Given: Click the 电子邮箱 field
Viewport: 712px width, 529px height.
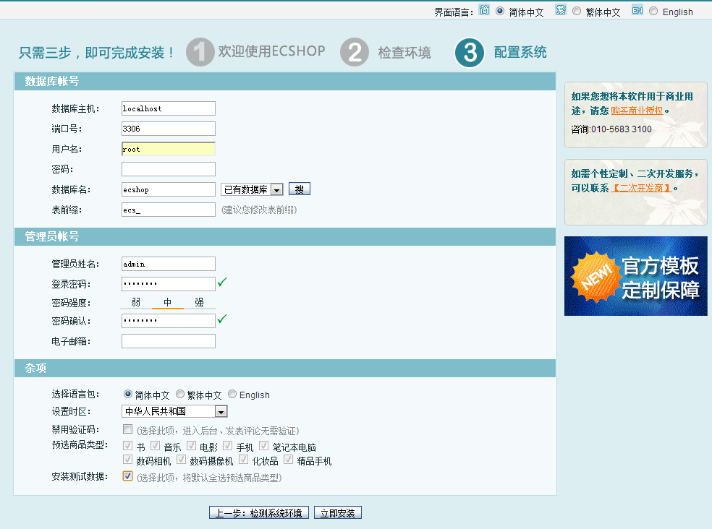Looking at the screenshot, I should coord(169,341).
